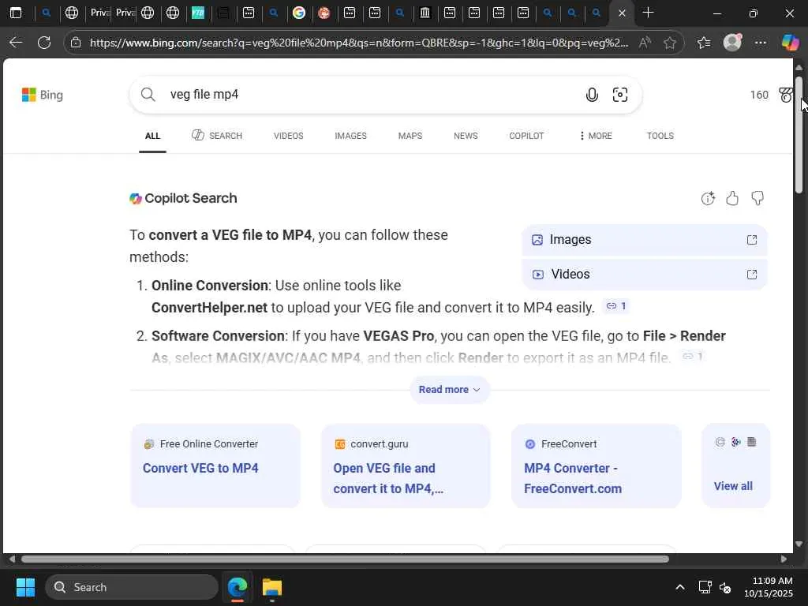Refresh the current page
Screen dimensions: 808x606
[x=44, y=43]
